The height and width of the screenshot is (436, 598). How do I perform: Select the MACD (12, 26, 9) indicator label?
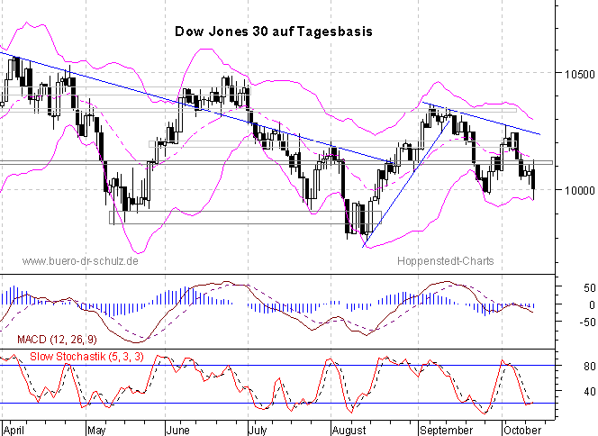click(x=55, y=339)
